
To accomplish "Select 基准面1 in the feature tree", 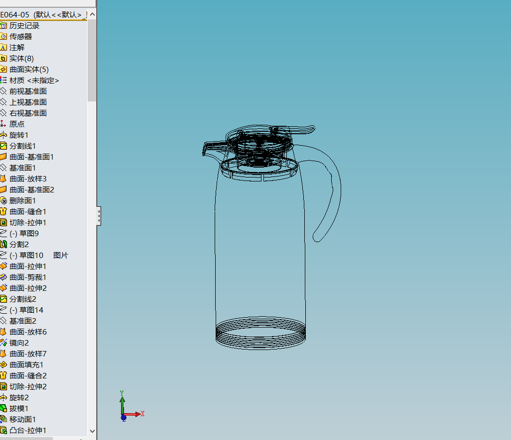I will tap(22, 168).
